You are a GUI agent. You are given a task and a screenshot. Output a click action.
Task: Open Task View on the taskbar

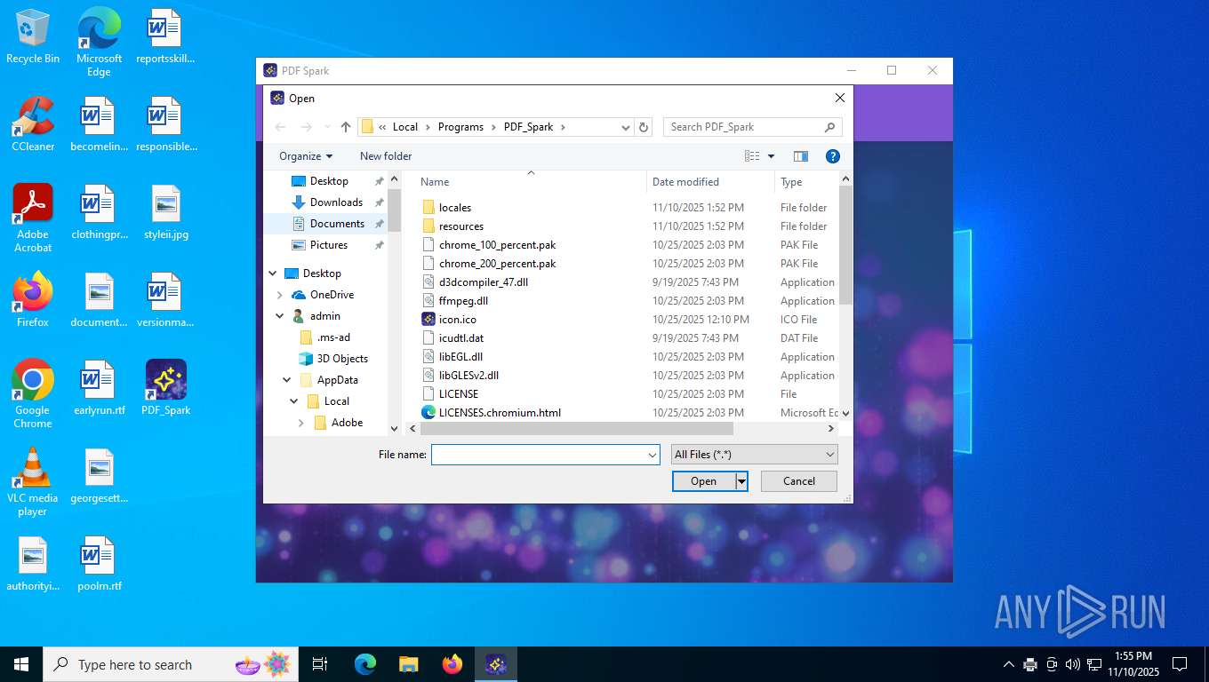click(320, 664)
